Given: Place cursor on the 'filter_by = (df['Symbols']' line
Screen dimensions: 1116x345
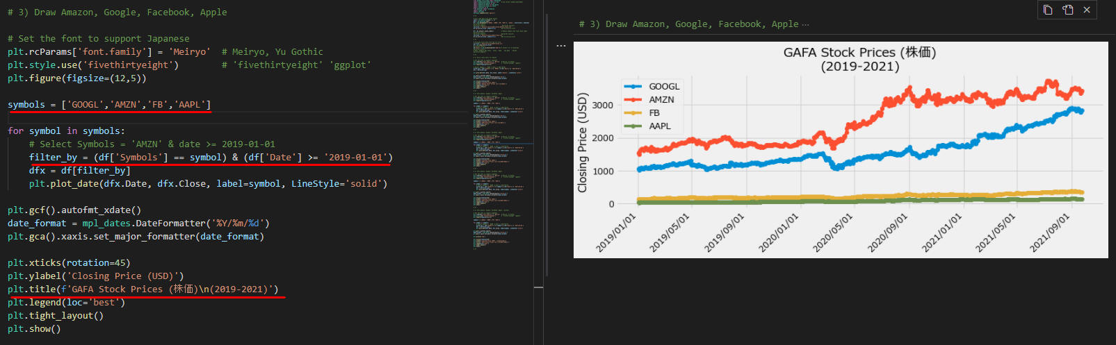Looking at the screenshot, I should coord(211,157).
